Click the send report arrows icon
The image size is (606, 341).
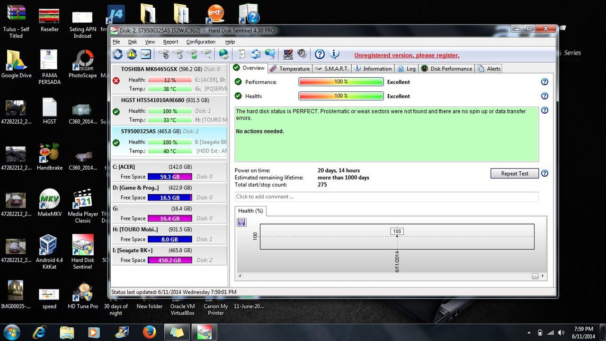(x=256, y=54)
